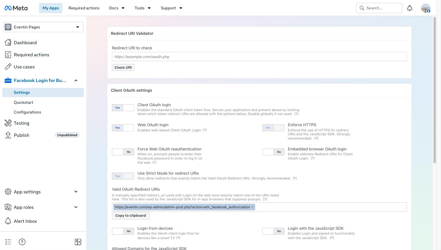This screenshot has width=441, height=250.
Task: Open Required actions in top navigation
Action: click(x=84, y=8)
